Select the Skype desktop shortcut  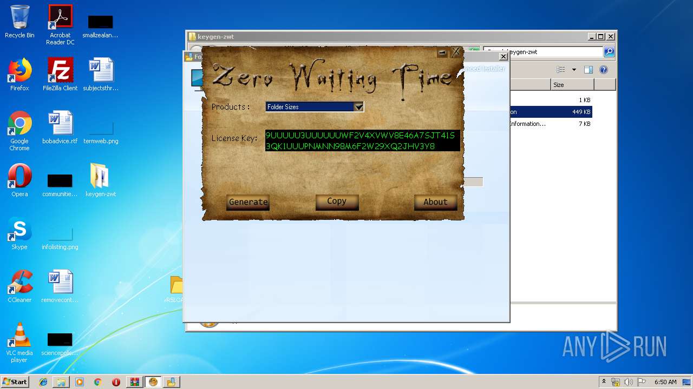tap(19, 233)
